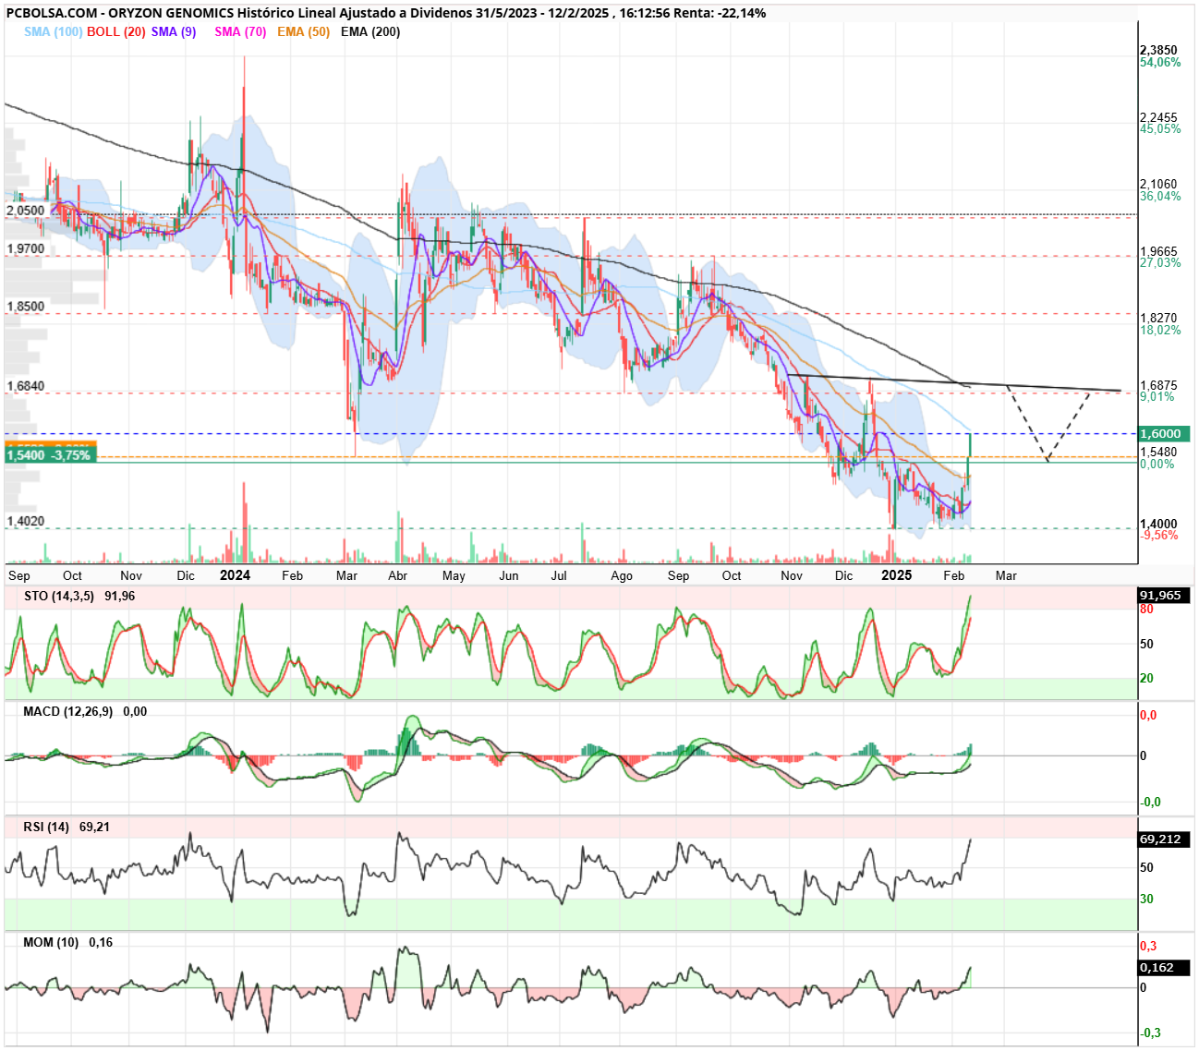Click the purple SMA (9) legend label
The image size is (1199, 1051).
coord(174,31)
